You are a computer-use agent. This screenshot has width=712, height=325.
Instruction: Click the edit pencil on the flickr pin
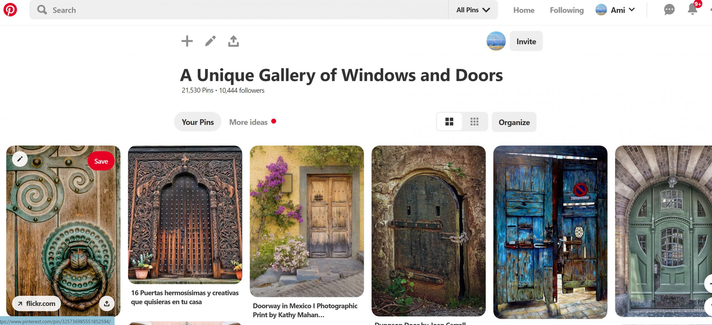tap(20, 159)
